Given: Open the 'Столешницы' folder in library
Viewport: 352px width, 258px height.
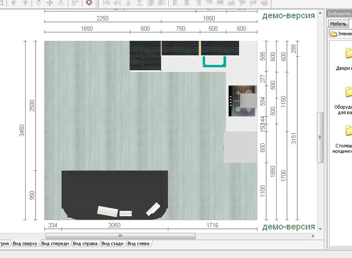Looking at the screenshot, I should (x=348, y=130).
